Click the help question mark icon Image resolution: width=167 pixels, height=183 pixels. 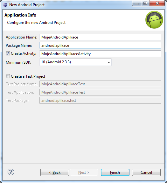11,172
